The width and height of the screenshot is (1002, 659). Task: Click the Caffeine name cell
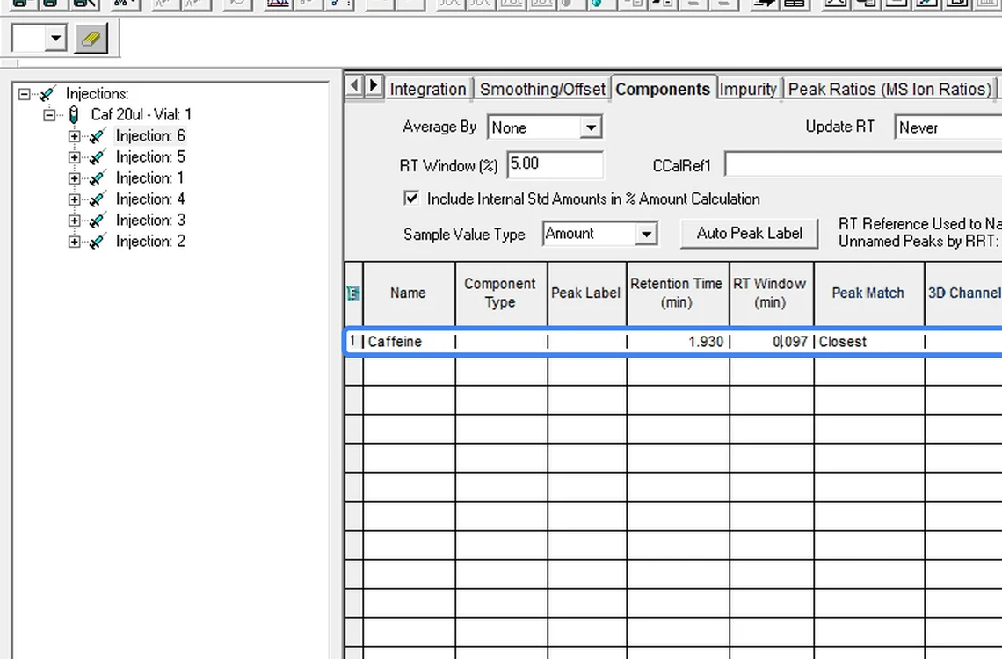click(x=409, y=342)
